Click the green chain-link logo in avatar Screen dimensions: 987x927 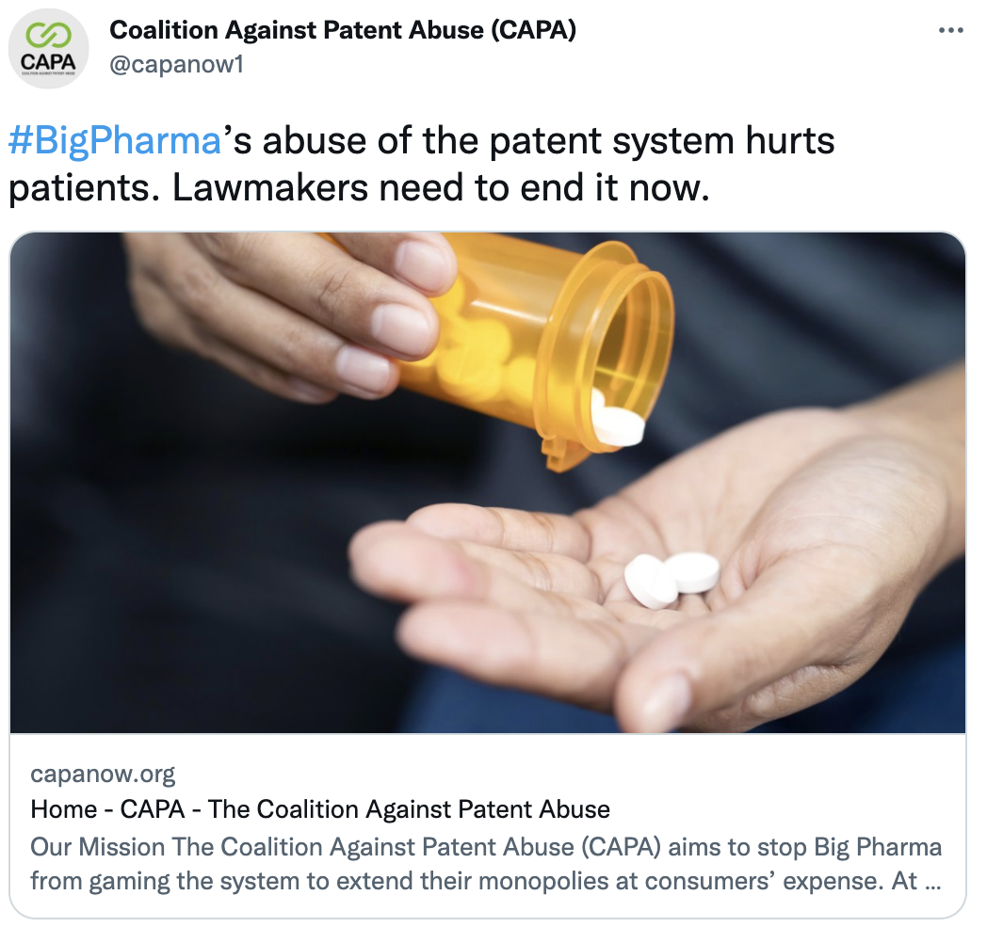point(48,35)
